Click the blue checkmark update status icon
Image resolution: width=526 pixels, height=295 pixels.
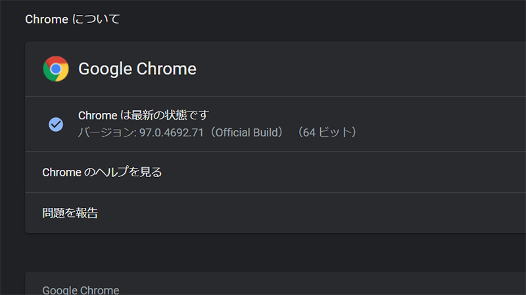(x=56, y=124)
